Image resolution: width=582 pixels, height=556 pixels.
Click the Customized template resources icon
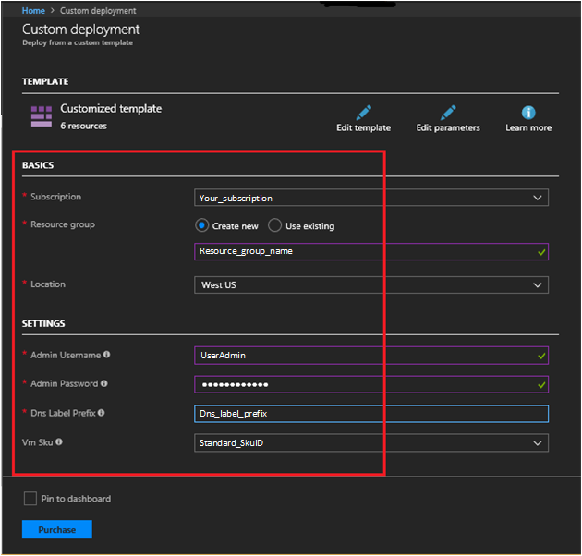point(42,116)
